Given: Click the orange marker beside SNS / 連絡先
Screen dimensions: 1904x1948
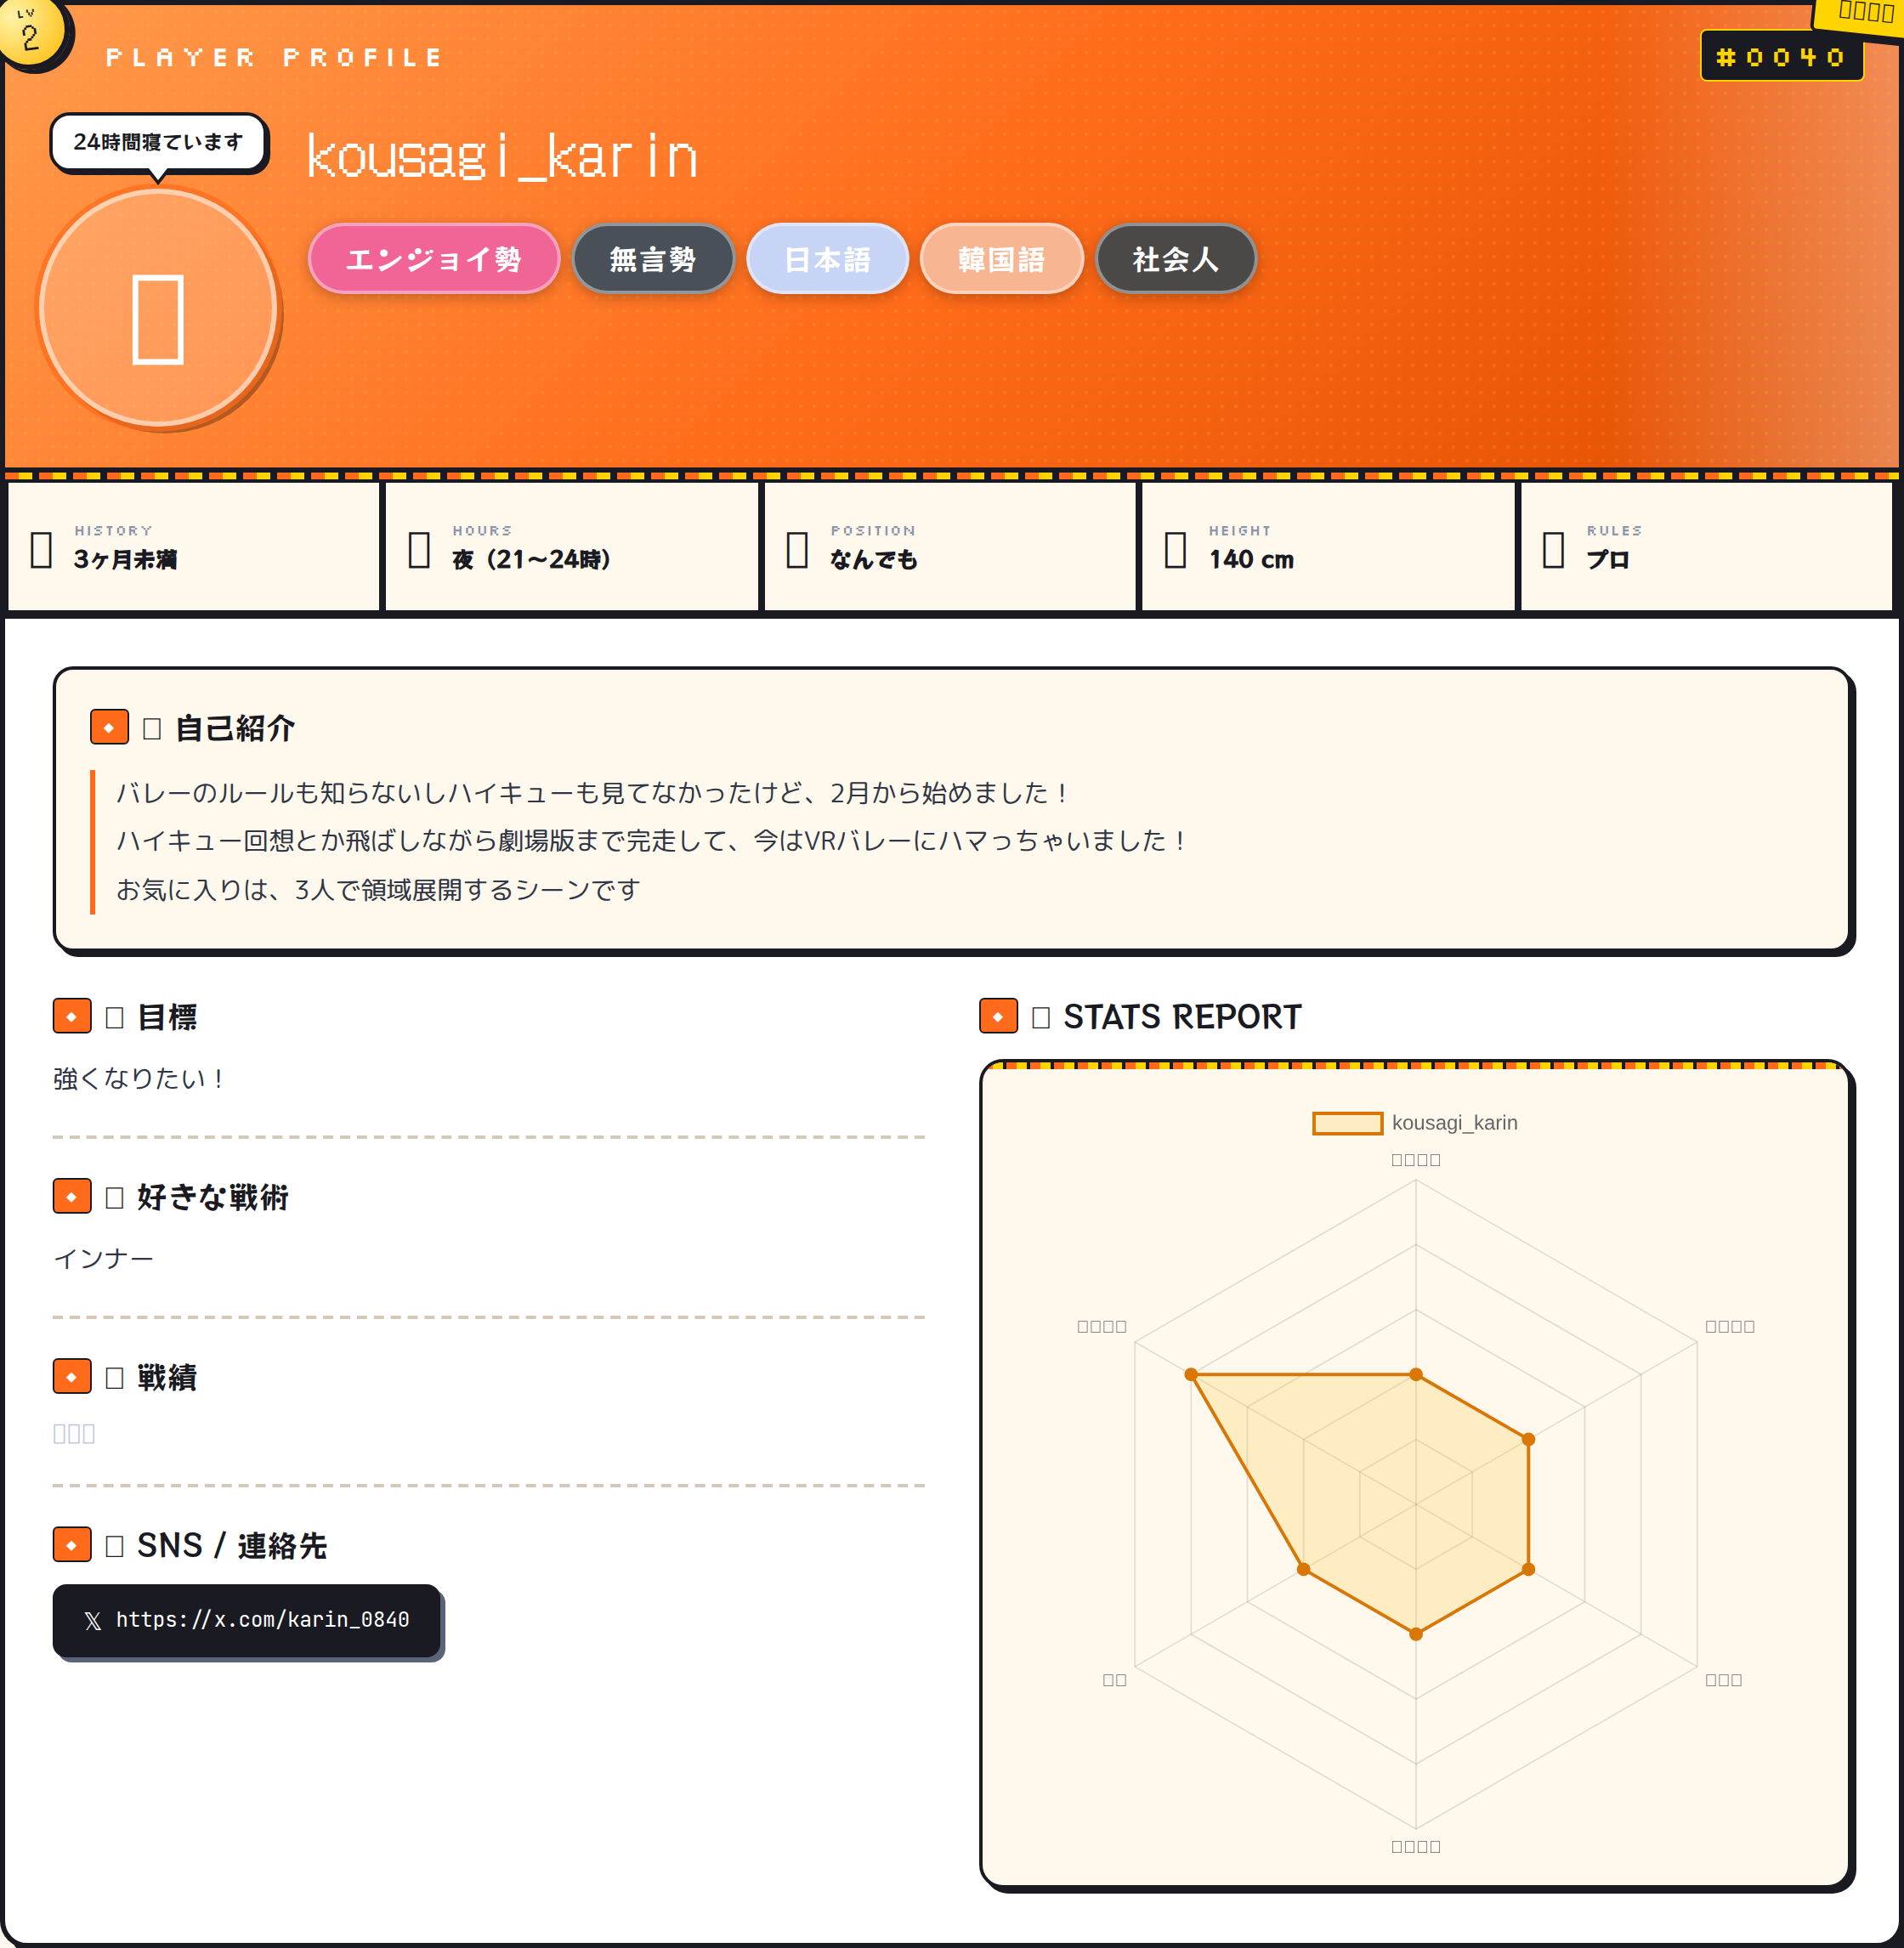Looking at the screenshot, I should click(x=72, y=1544).
